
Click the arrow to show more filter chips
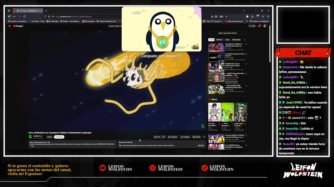pos(244,40)
